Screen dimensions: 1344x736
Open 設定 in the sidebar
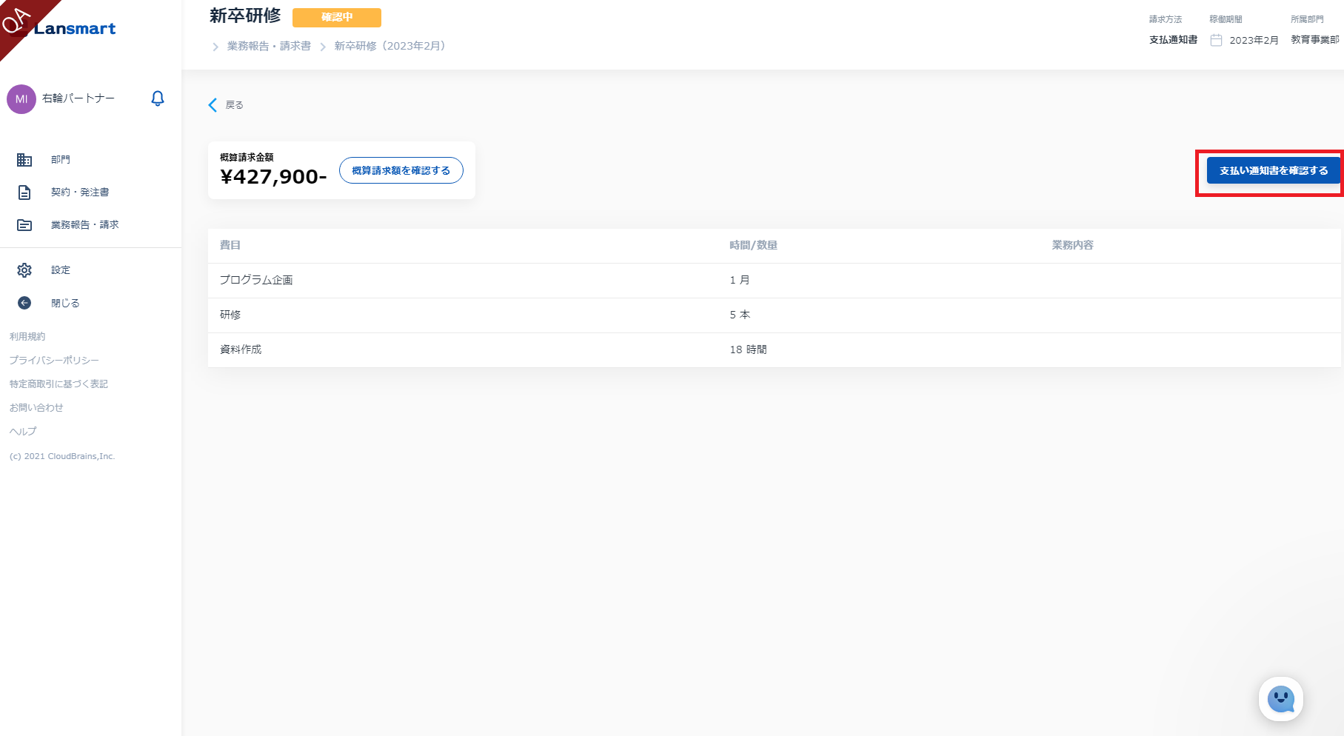tap(61, 270)
